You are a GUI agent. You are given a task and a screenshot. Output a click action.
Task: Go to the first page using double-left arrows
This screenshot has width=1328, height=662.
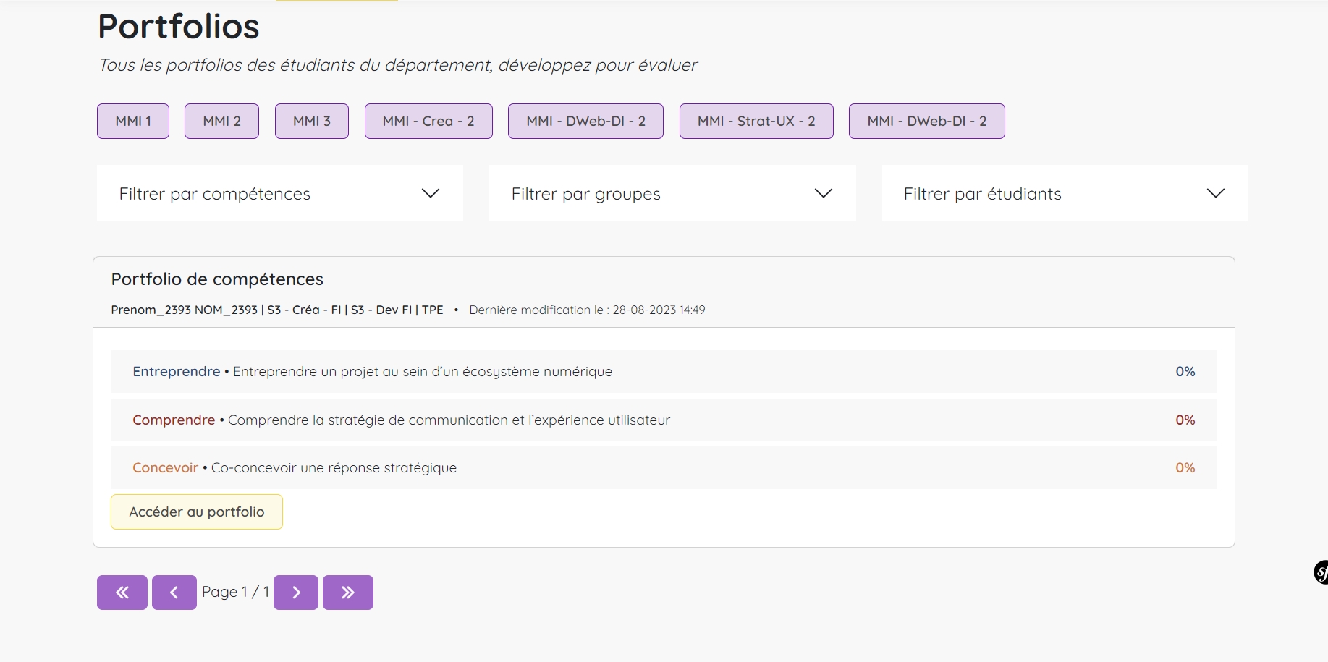(x=122, y=593)
